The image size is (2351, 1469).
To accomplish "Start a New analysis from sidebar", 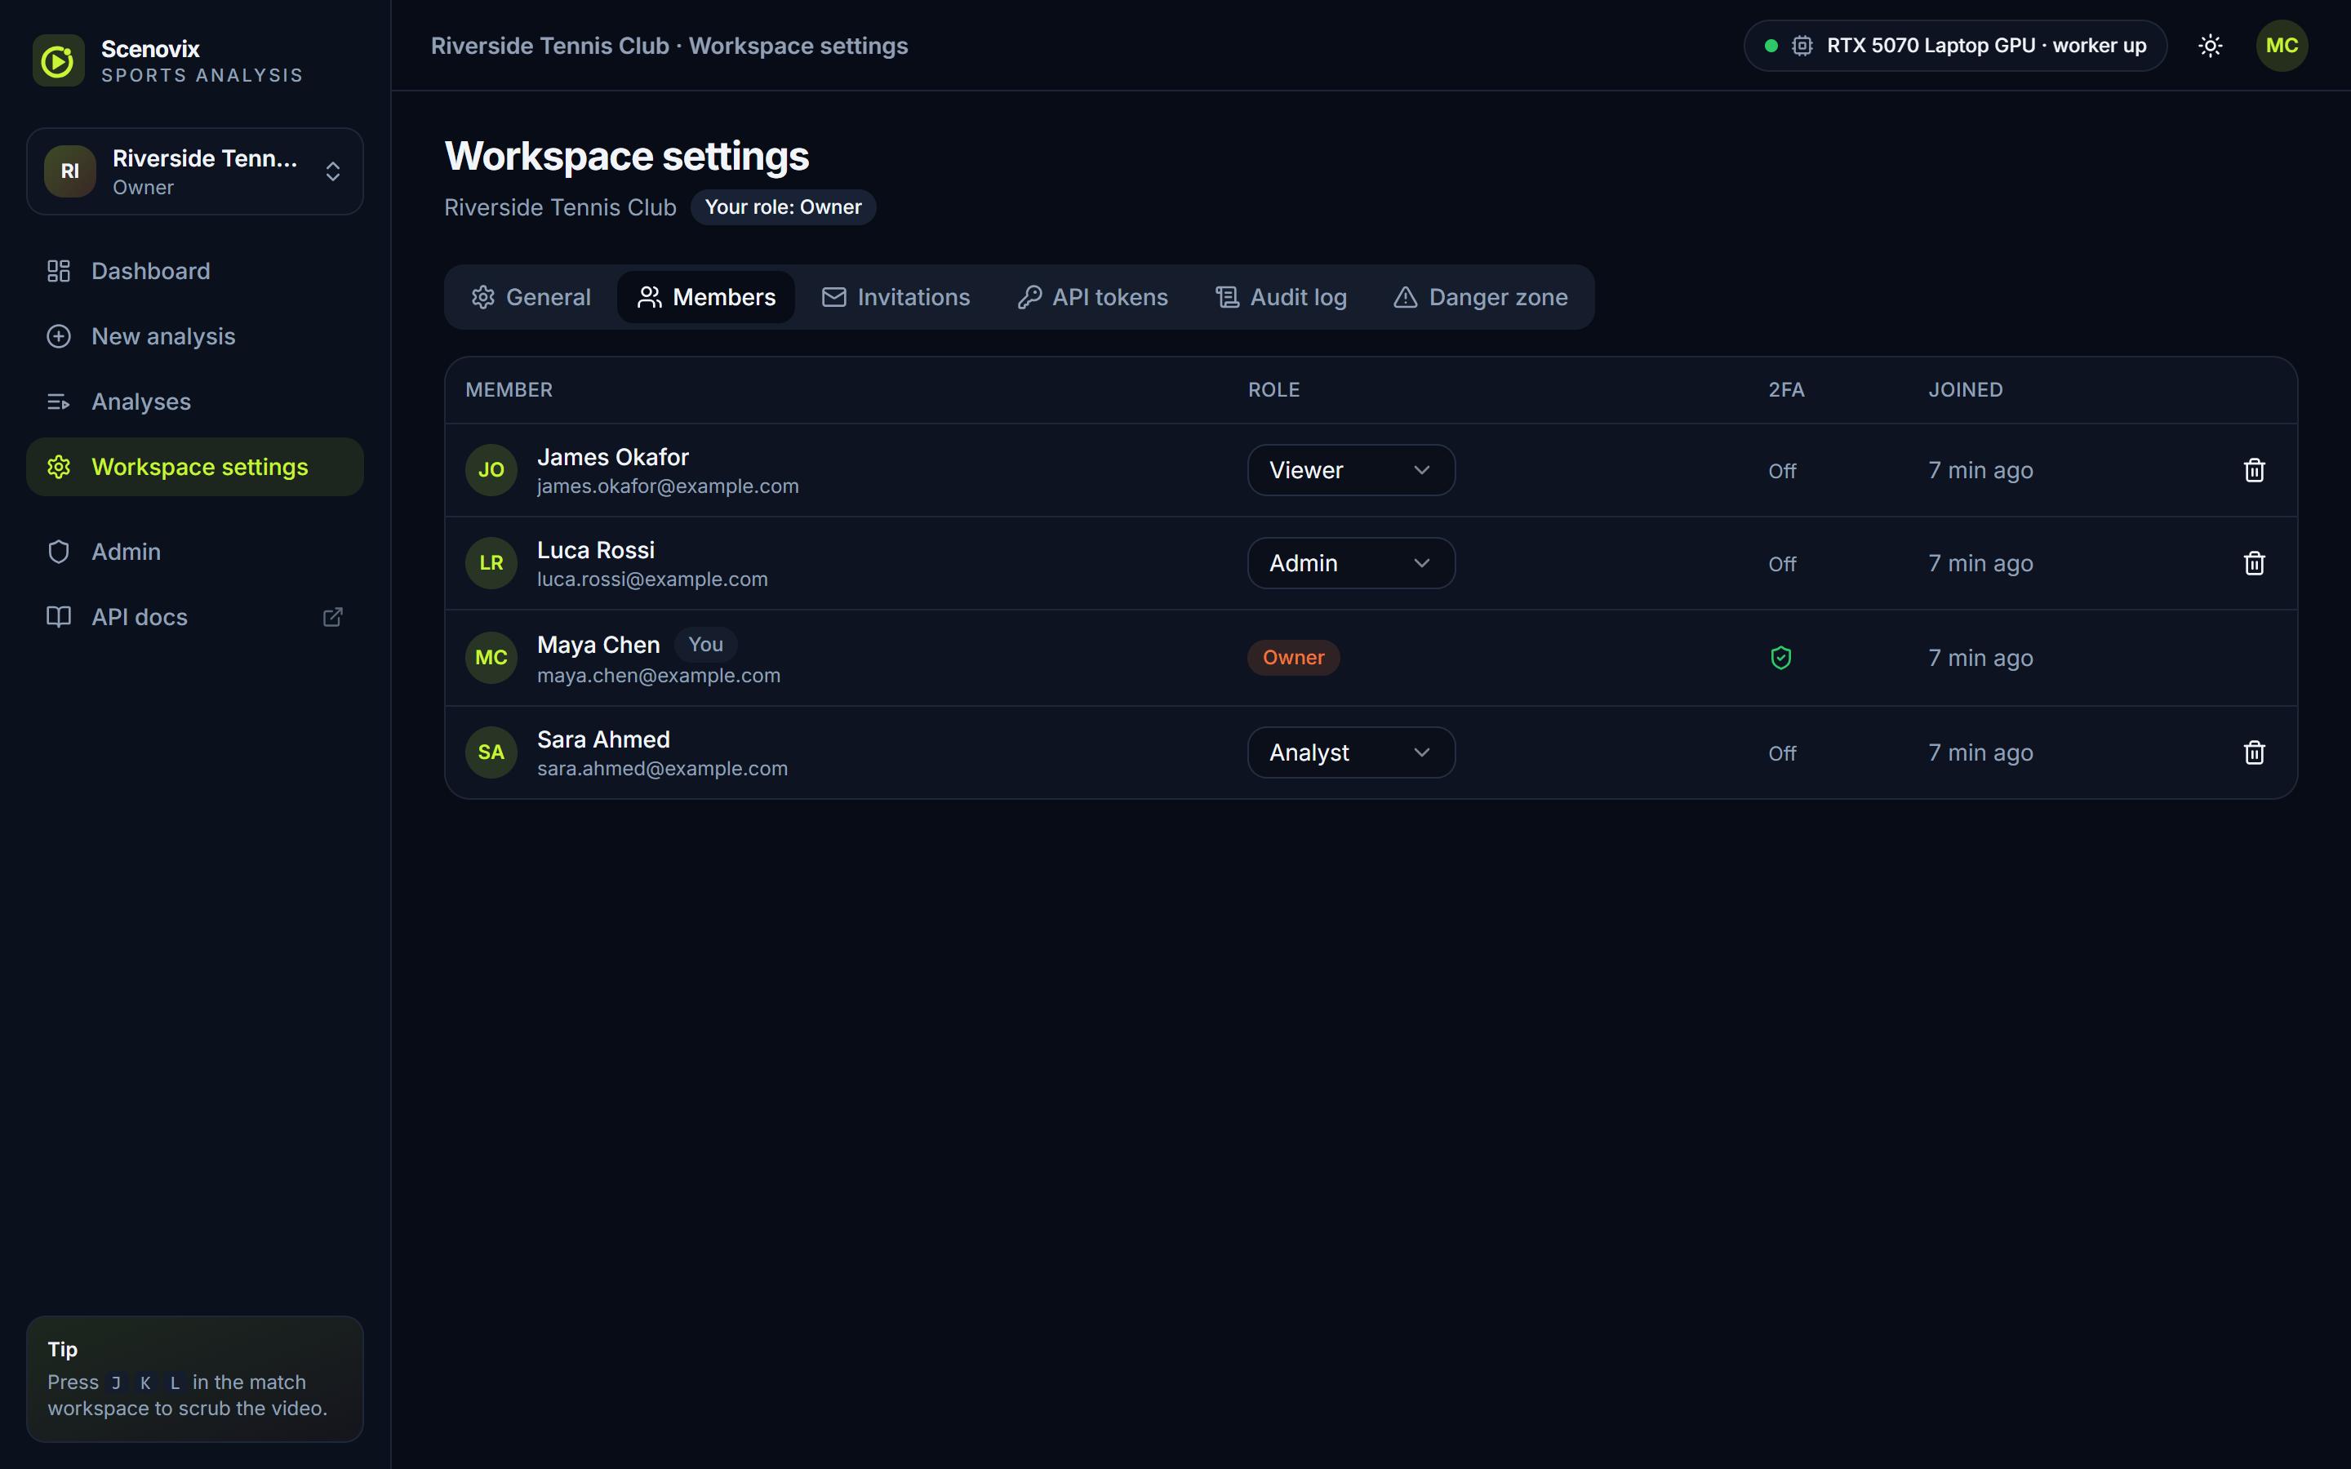I will [195, 336].
